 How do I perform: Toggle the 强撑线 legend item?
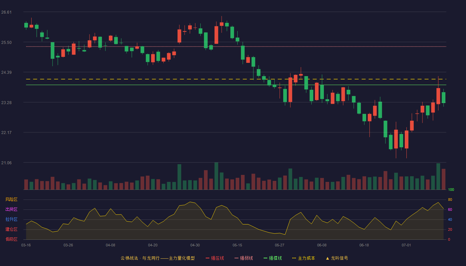(273, 258)
